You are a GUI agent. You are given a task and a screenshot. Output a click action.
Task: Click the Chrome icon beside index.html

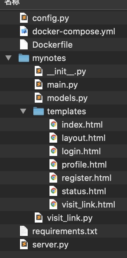53,124
